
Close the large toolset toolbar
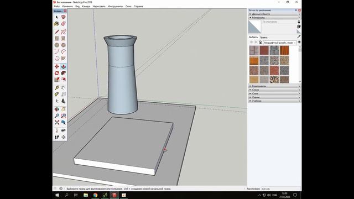coord(65,11)
